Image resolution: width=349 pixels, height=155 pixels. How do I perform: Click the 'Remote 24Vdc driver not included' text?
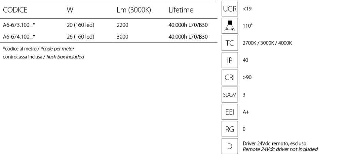point(280,149)
